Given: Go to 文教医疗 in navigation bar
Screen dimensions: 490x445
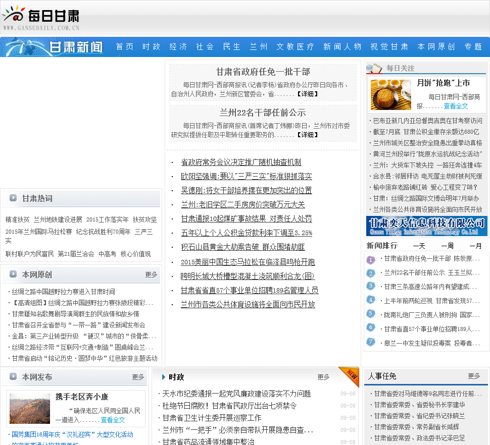Looking at the screenshot, I should pyautogui.click(x=295, y=47).
